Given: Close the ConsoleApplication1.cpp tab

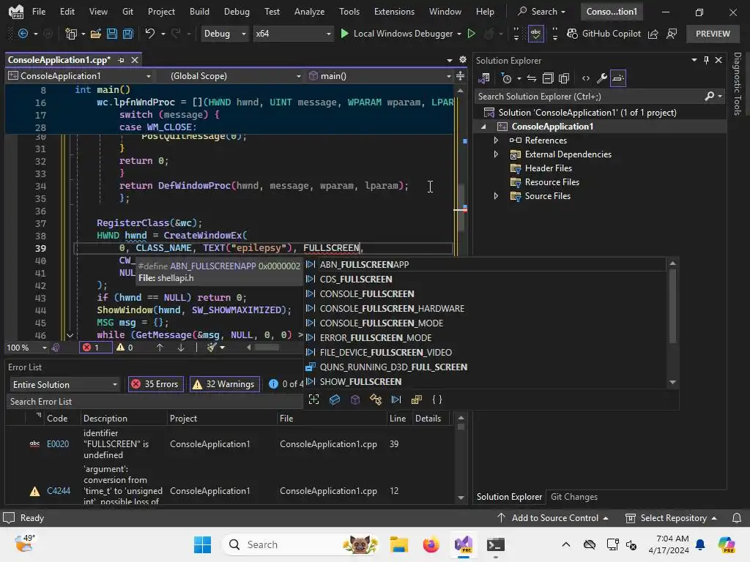Looking at the screenshot, I should point(135,60).
